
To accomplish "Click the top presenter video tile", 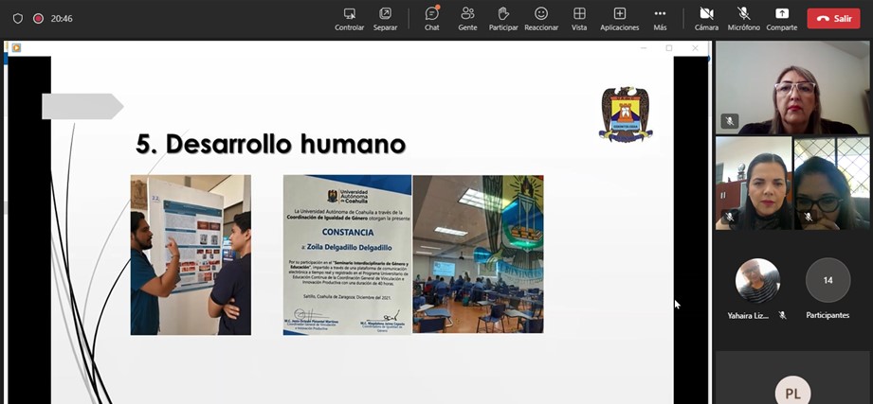I will [792, 87].
